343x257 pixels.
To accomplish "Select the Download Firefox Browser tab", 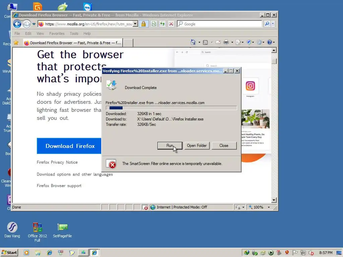I will [73, 43].
